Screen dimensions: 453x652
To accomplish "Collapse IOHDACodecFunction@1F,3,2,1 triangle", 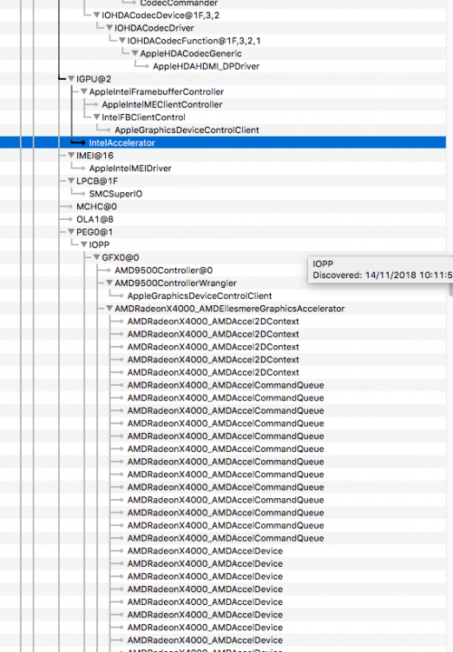I will [x=122, y=41].
